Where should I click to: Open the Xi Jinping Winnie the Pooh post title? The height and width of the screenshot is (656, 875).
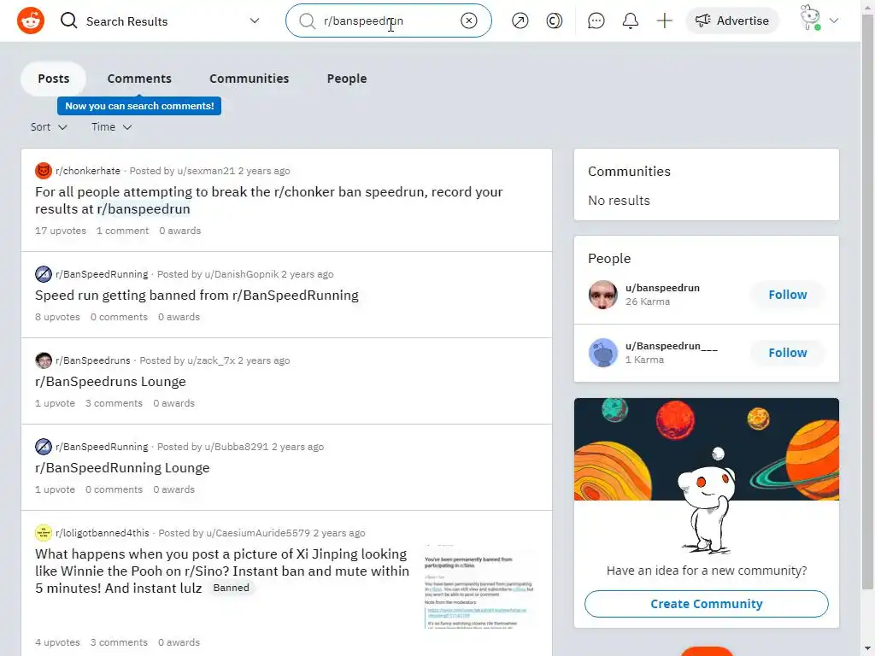222,571
